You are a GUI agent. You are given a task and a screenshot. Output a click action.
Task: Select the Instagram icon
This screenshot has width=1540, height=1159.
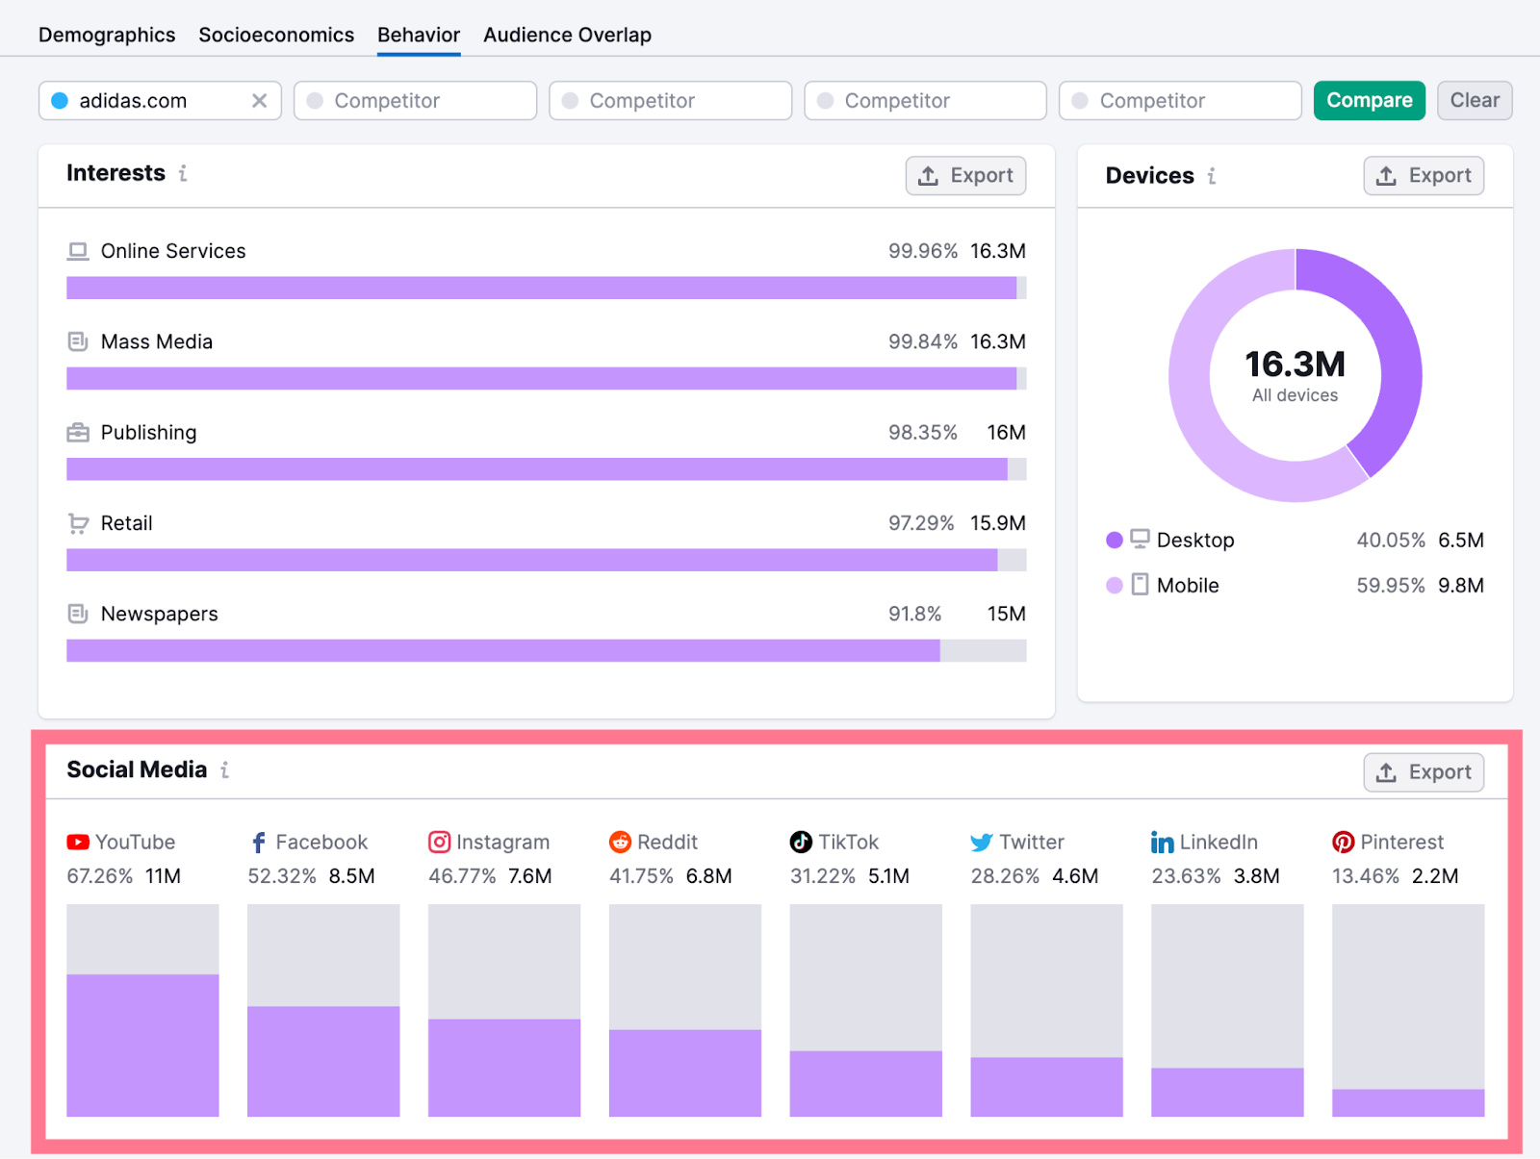pos(439,842)
